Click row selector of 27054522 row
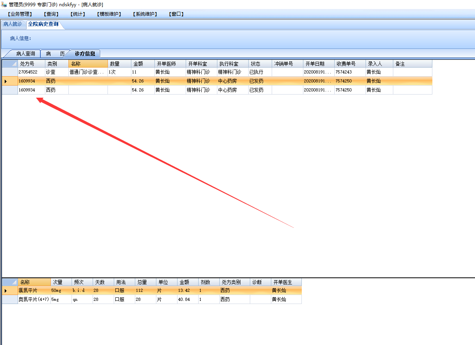 (x=10, y=72)
